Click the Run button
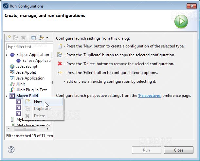 (147, 150)
